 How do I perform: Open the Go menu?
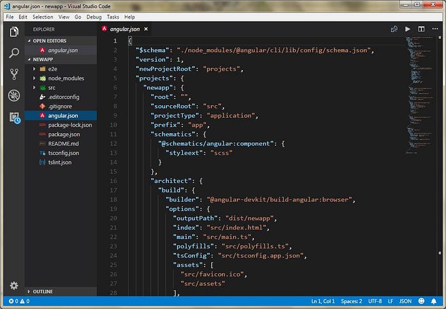(x=78, y=17)
